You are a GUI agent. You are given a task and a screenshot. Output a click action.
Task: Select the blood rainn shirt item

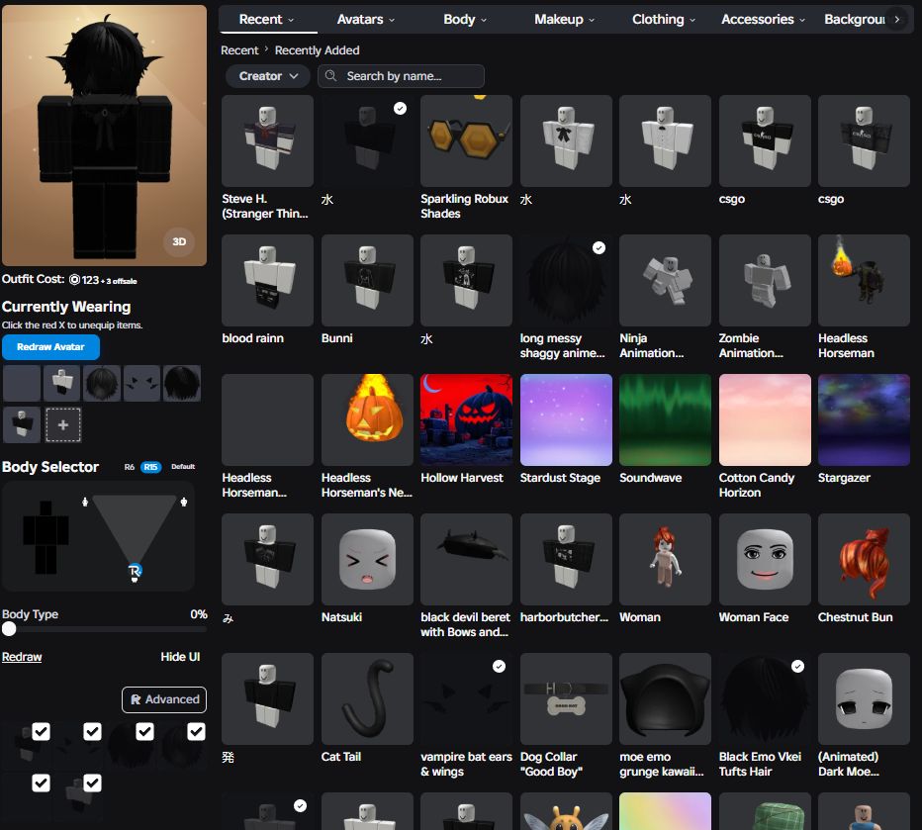[x=267, y=280]
